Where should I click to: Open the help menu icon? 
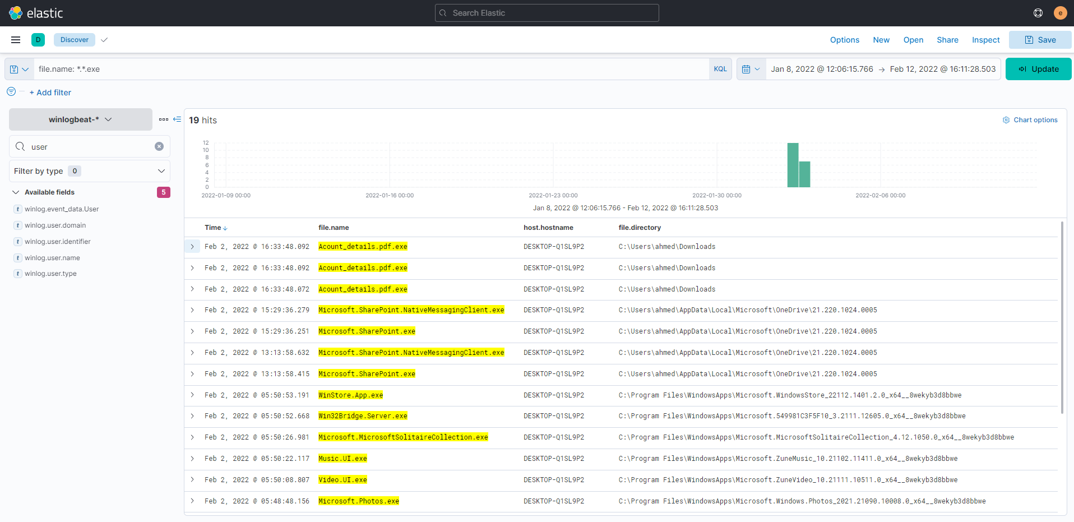[1038, 13]
